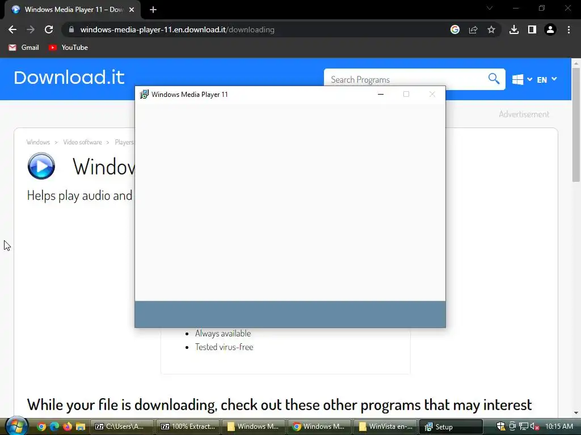Viewport: 581px width, 435px height.
Task: Open File Explorer from the taskbar quick launch
Action: 81,427
